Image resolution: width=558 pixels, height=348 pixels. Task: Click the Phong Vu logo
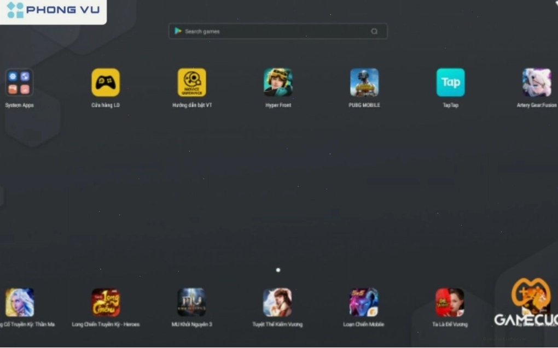click(x=54, y=10)
